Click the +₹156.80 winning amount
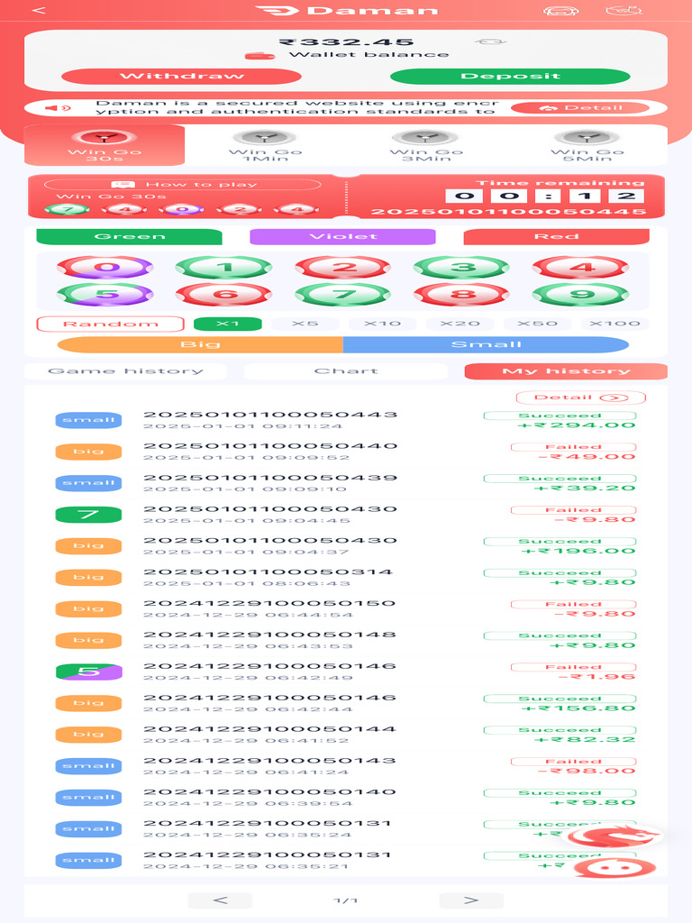Viewport: 692px width, 923px height. [x=578, y=708]
